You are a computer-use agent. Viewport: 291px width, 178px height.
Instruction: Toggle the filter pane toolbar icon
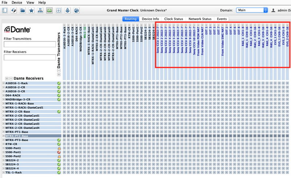pos(5,10)
